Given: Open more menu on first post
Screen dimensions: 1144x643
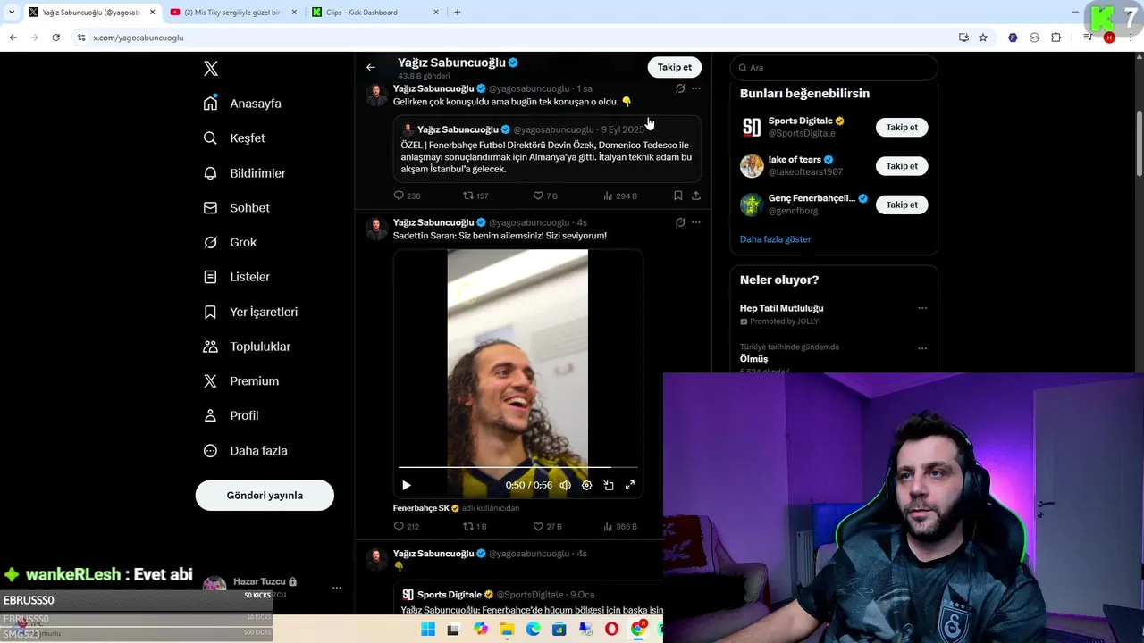Looking at the screenshot, I should [x=696, y=88].
